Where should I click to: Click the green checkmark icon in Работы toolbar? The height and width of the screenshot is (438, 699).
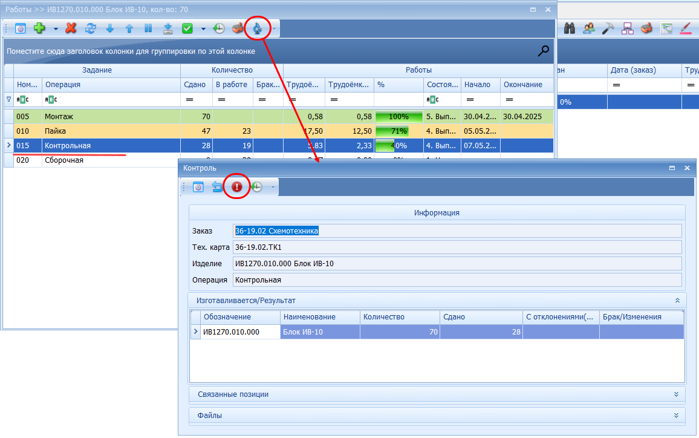point(187,28)
